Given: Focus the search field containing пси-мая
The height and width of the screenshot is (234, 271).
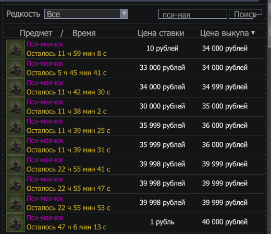Looking at the screenshot, I should click(x=193, y=14).
